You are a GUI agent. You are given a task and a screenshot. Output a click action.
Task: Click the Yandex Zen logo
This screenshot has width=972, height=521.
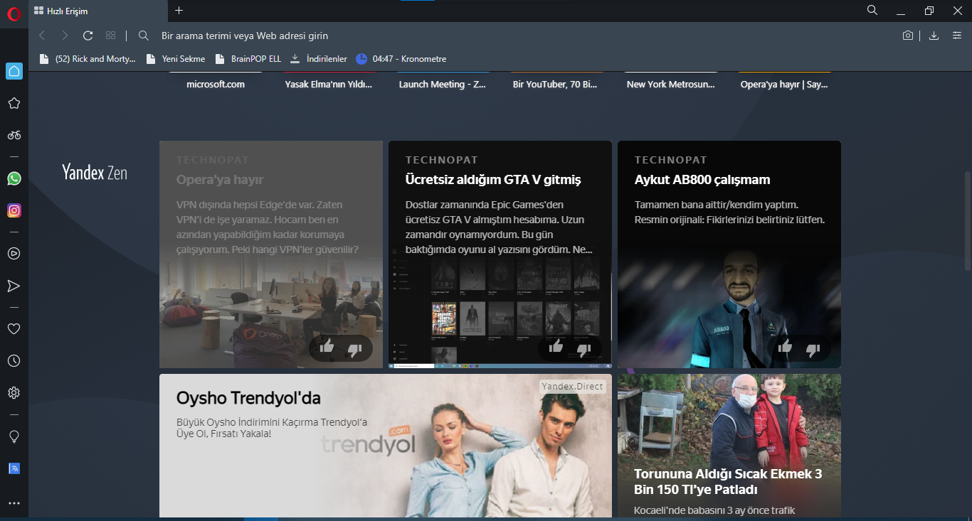point(95,172)
